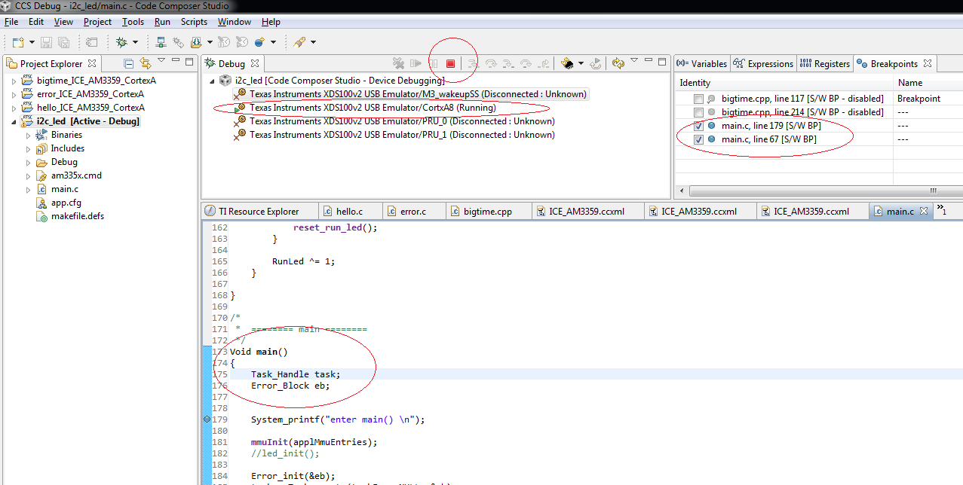Open dropdown arrow beside Reset CPU icon
The height and width of the screenshot is (485, 963).
(579, 64)
